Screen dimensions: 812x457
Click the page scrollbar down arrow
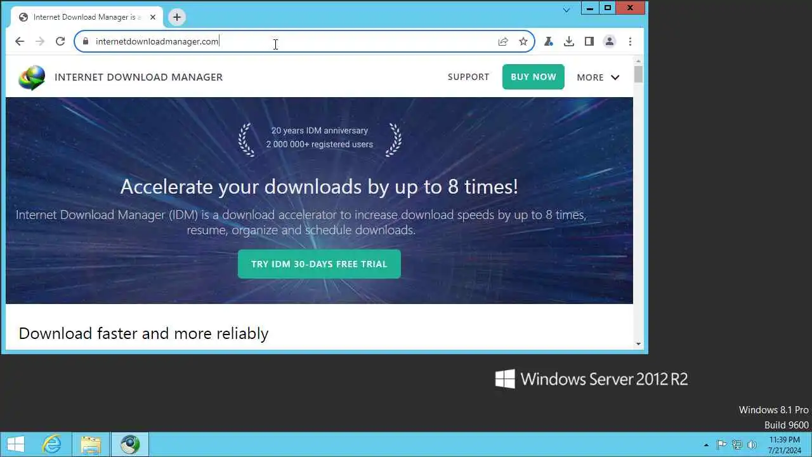click(x=638, y=344)
